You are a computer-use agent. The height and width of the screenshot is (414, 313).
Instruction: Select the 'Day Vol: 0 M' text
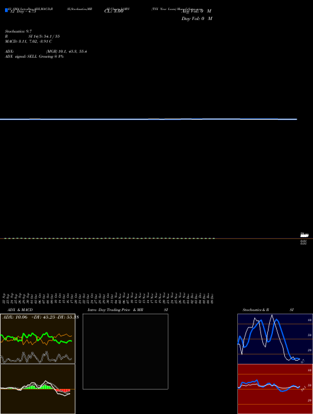[x=197, y=19]
